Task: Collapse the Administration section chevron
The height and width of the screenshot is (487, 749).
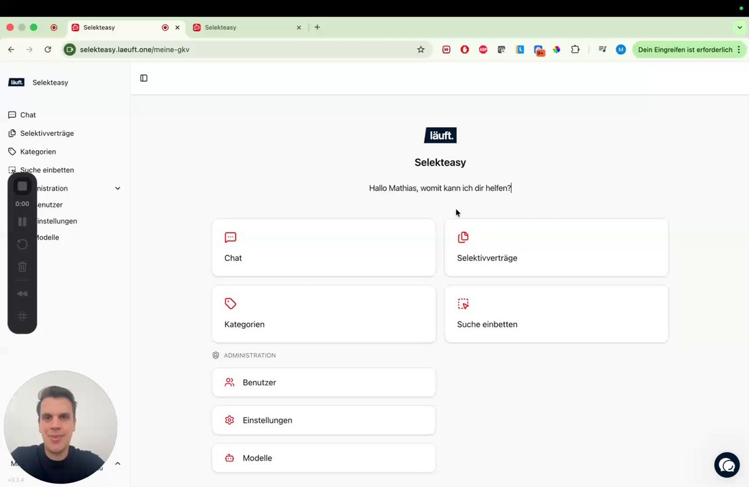Action: coord(118,188)
